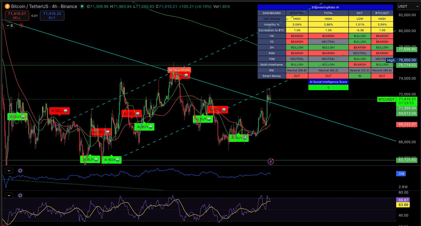
Task: Click the green social score value 5
Action: pos(328,87)
